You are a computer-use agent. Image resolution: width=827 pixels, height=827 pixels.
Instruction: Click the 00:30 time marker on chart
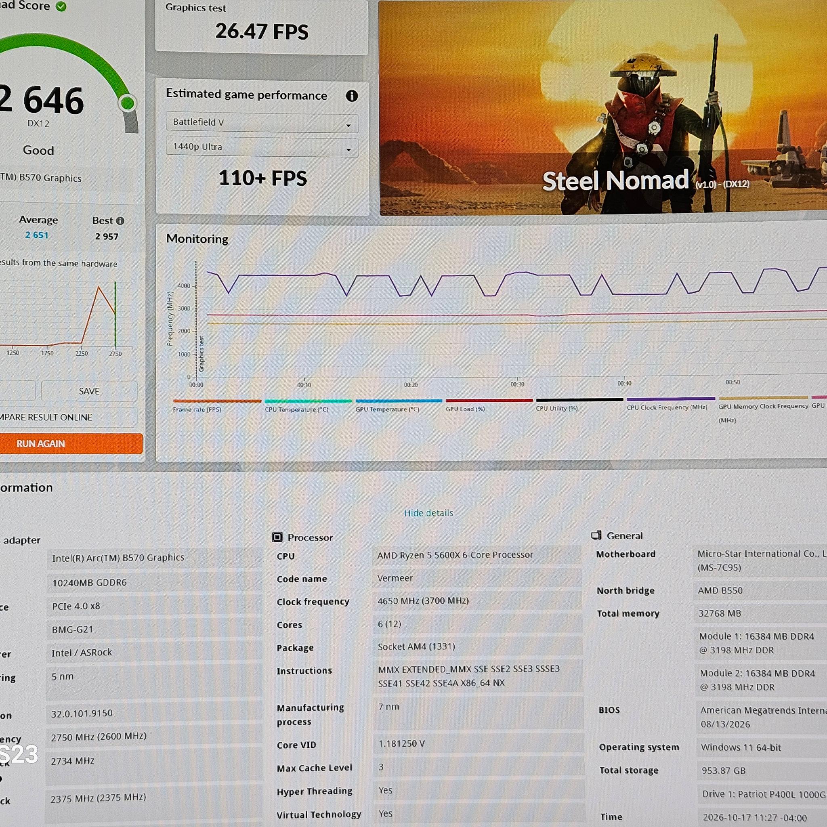517,384
